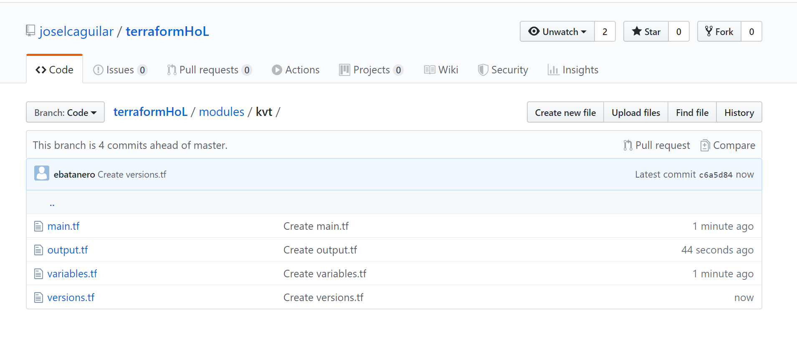Image resolution: width=797 pixels, height=344 pixels.
Task: Open the variables.tf file
Action: (x=72, y=274)
